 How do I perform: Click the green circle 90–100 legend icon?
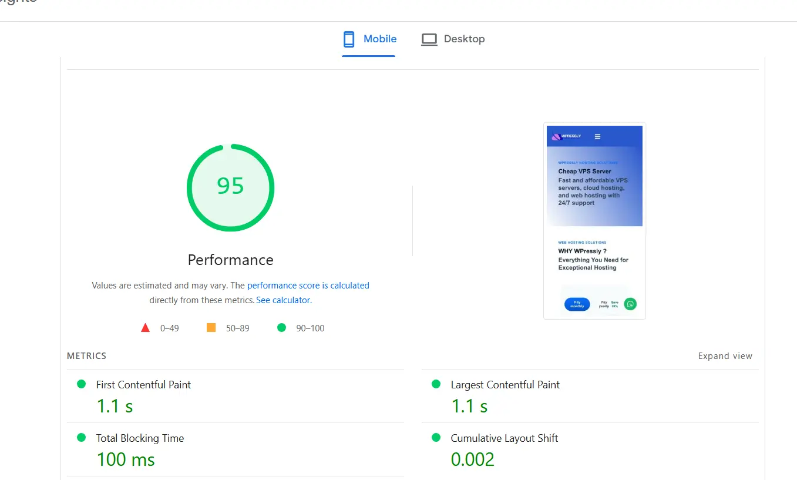pyautogui.click(x=281, y=328)
